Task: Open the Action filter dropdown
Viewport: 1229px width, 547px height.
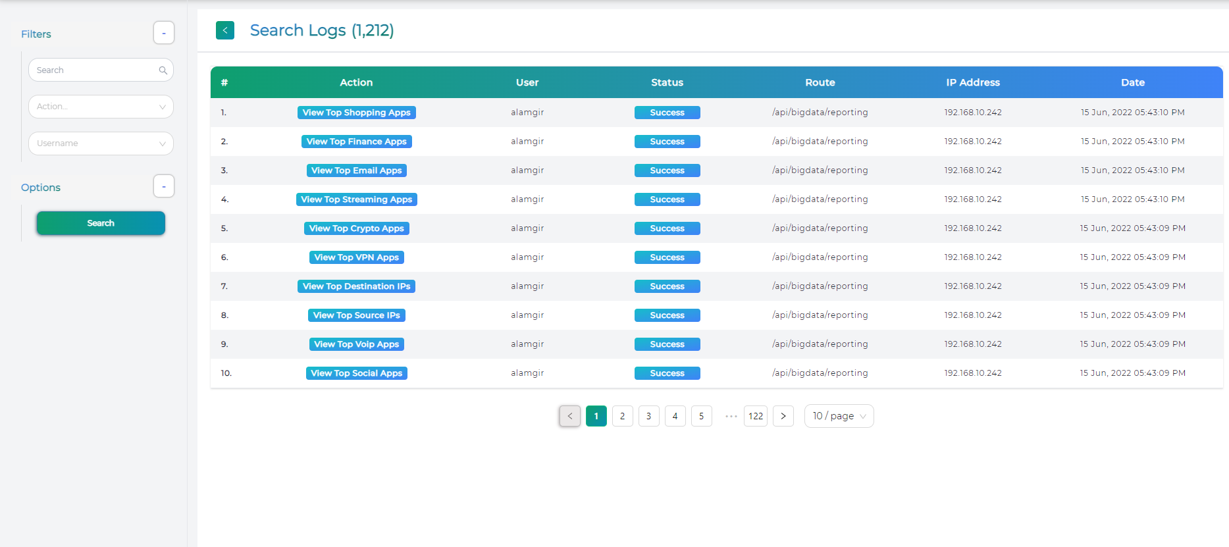Action: point(101,107)
